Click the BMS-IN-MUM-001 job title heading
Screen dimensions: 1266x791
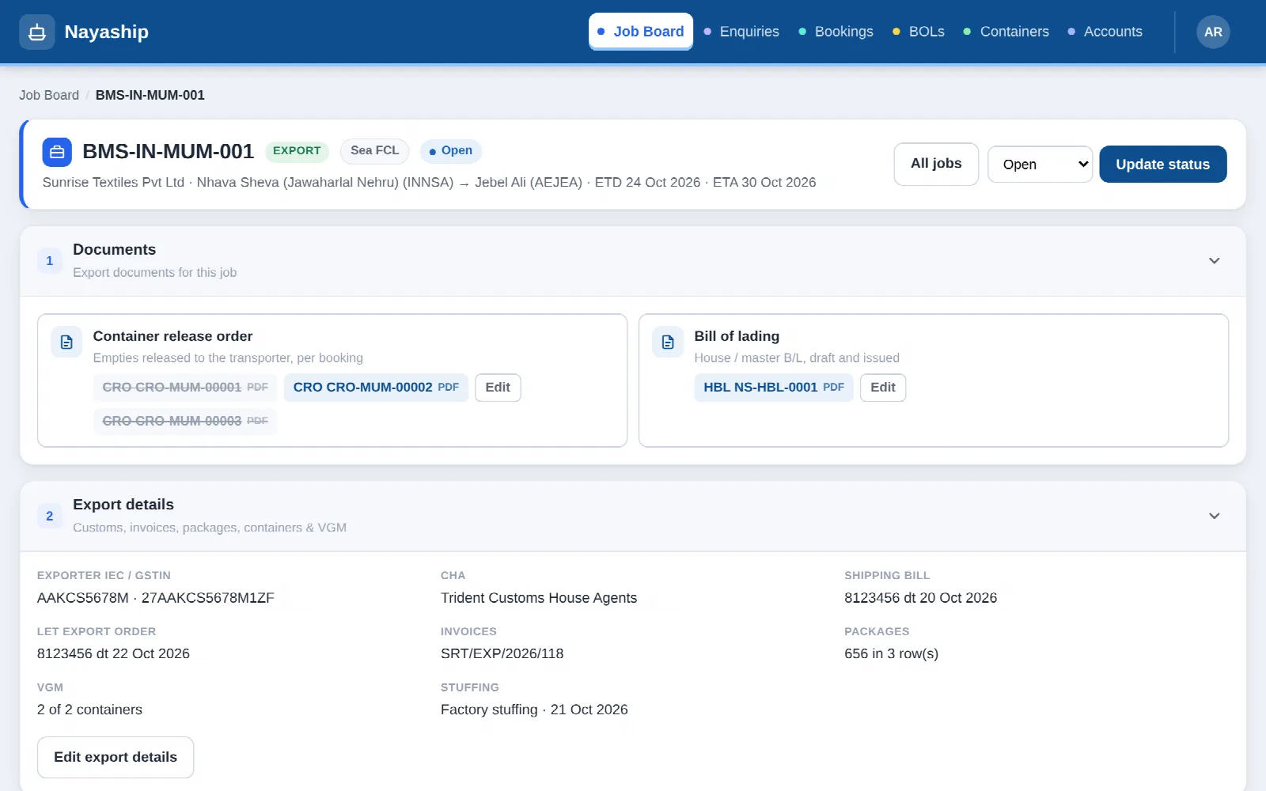(168, 151)
